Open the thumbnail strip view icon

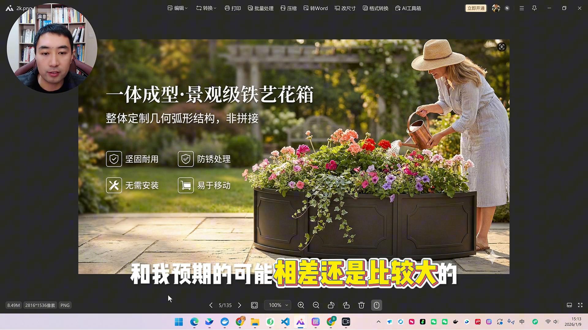569,305
